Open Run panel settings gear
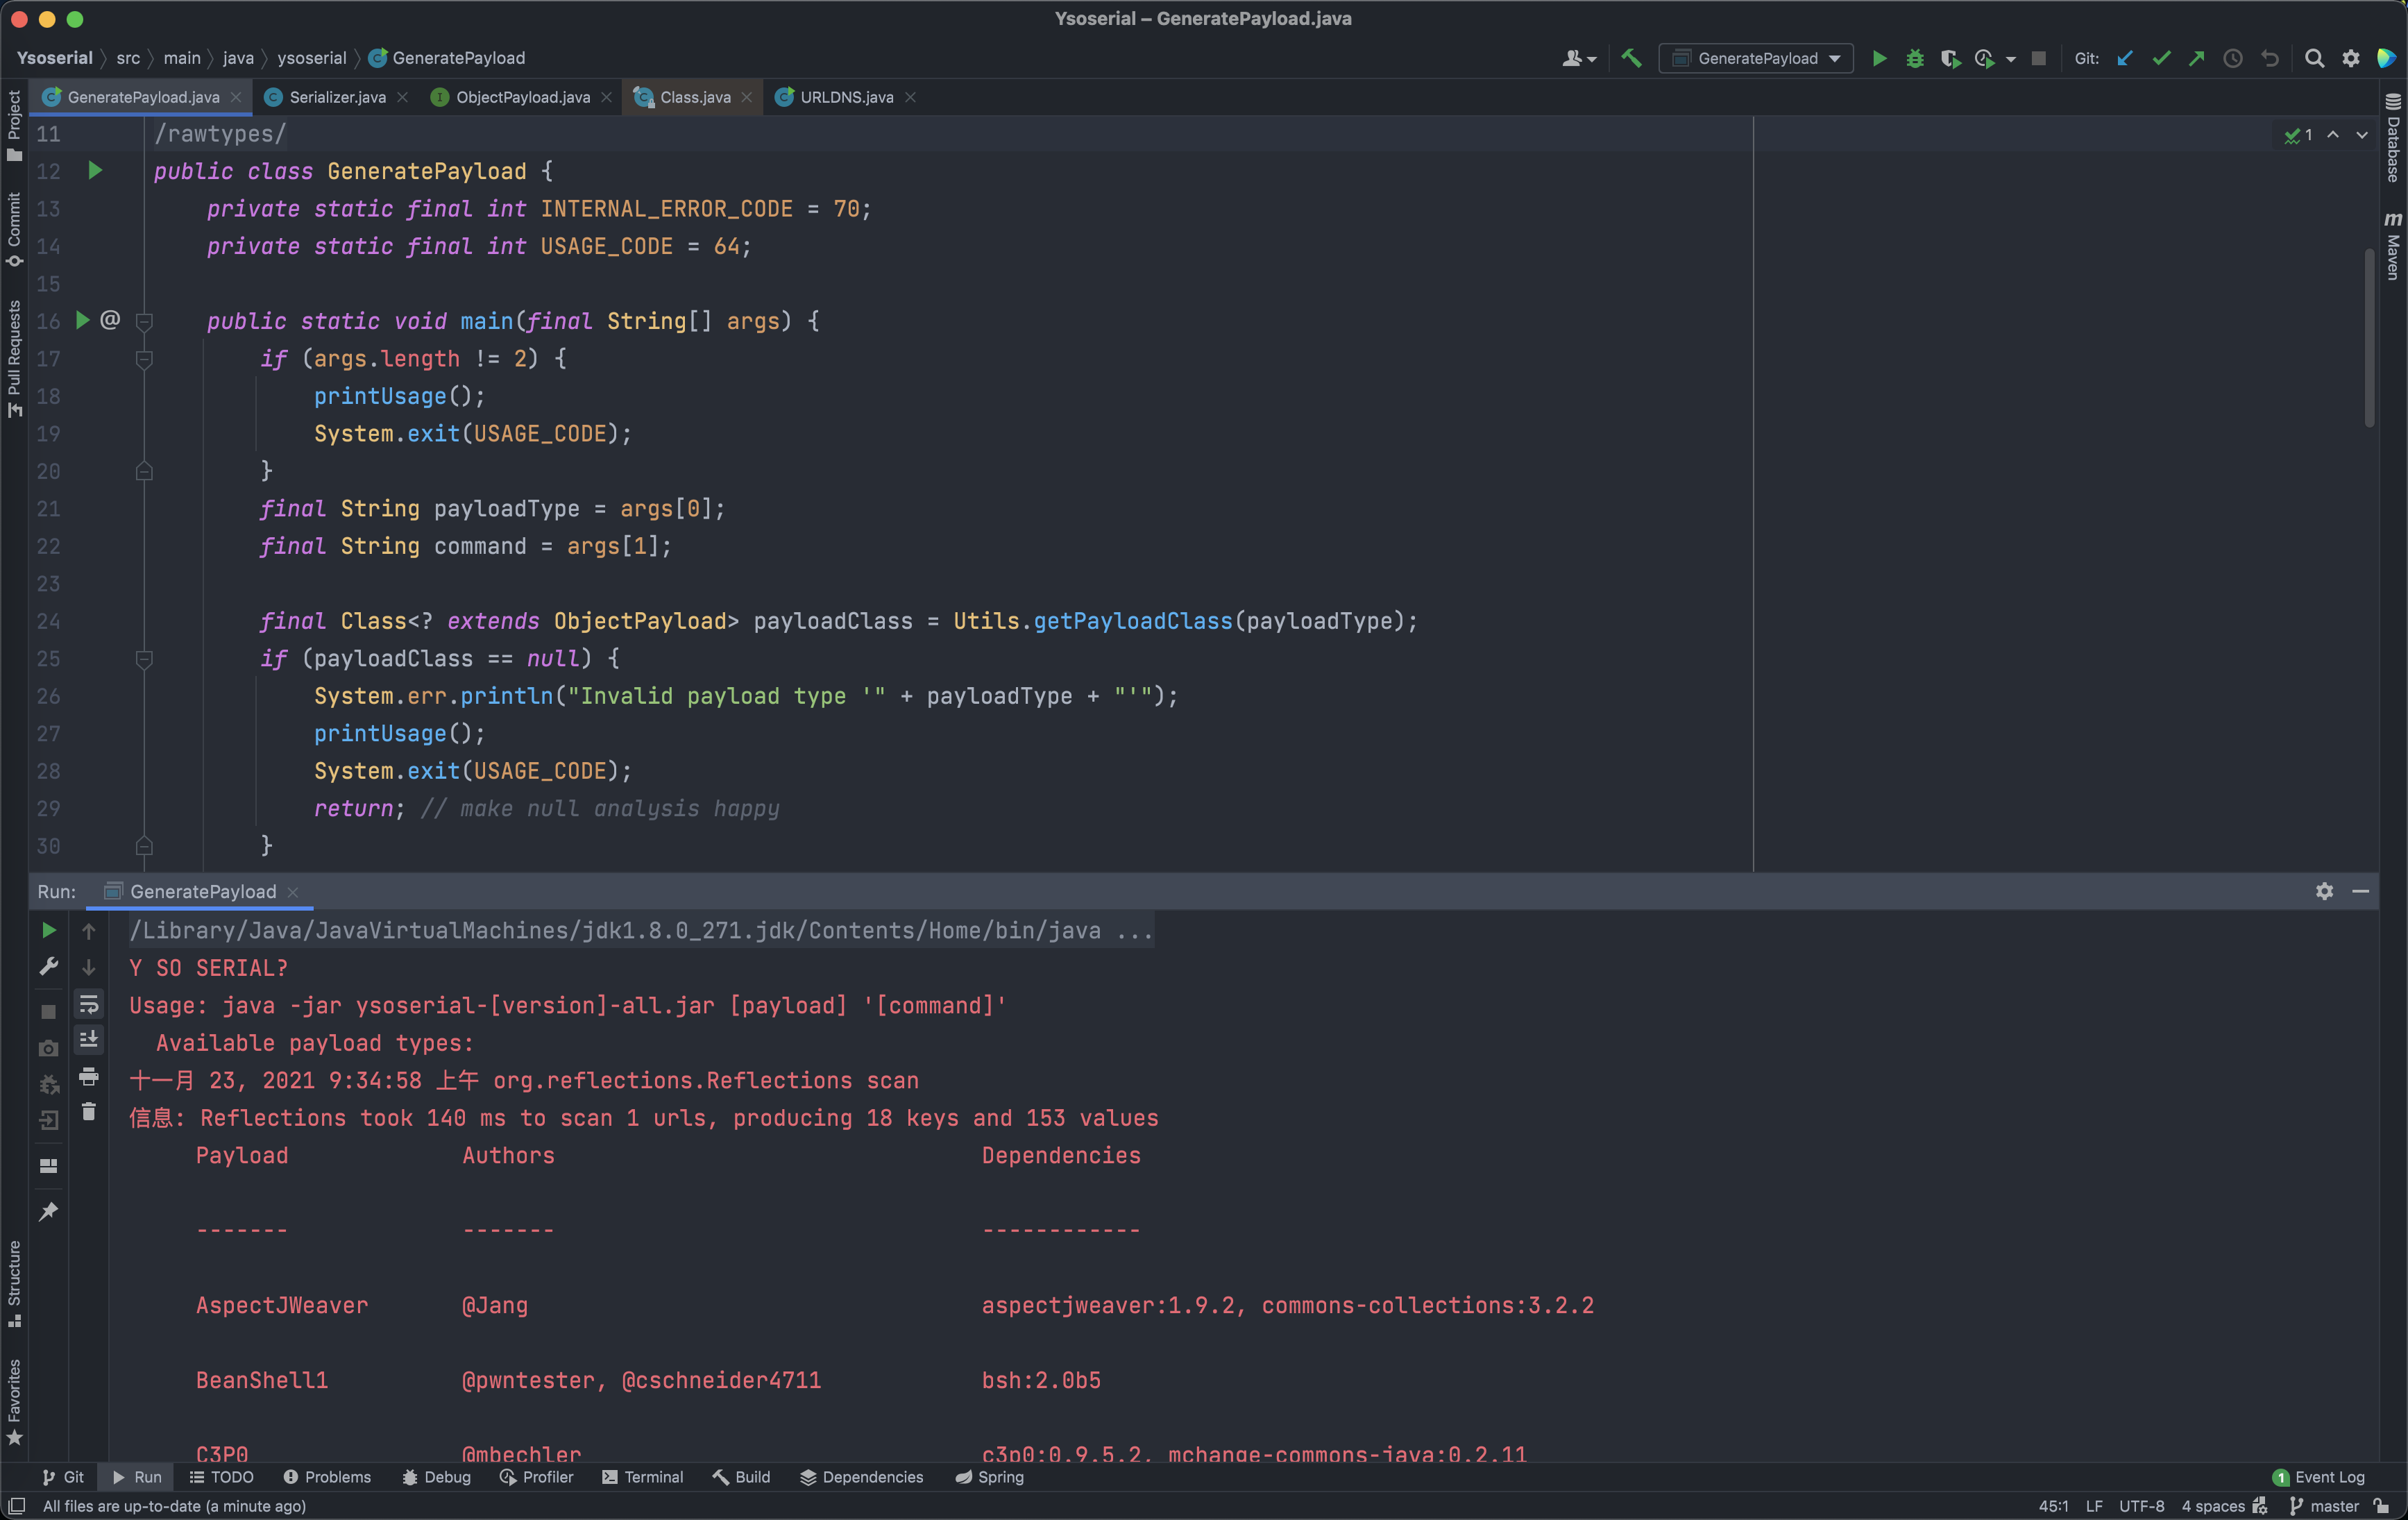The image size is (2408, 1520). [2324, 890]
